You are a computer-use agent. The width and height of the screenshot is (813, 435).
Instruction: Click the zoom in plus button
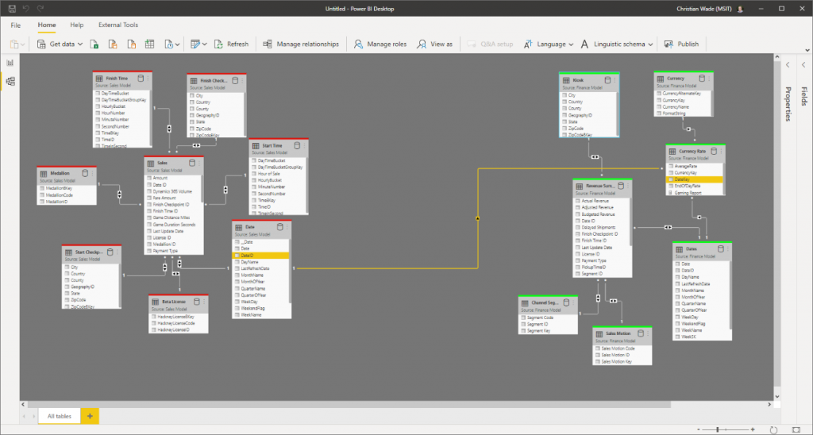(x=753, y=429)
